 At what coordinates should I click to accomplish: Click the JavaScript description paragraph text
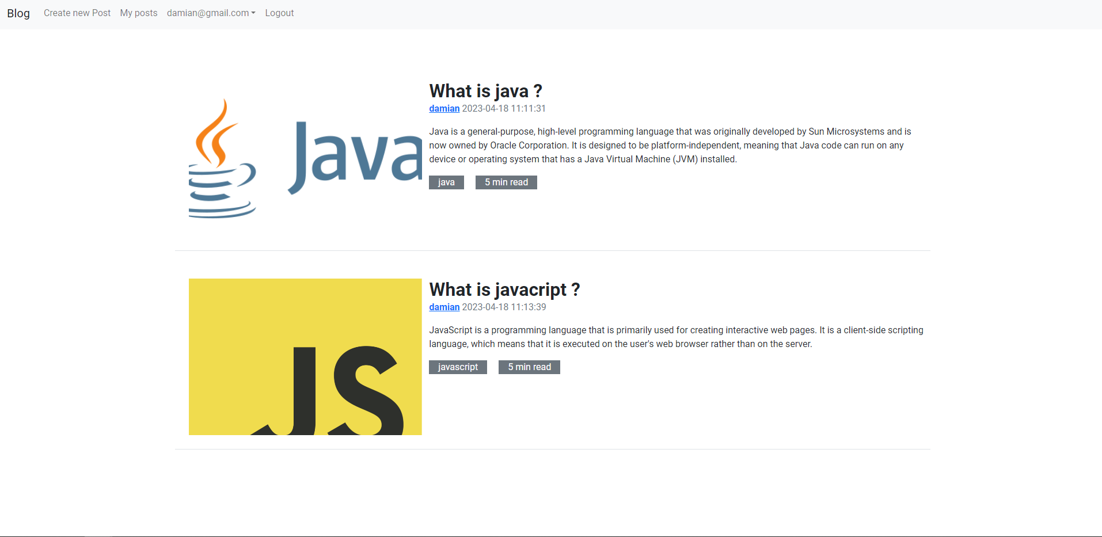click(x=676, y=337)
